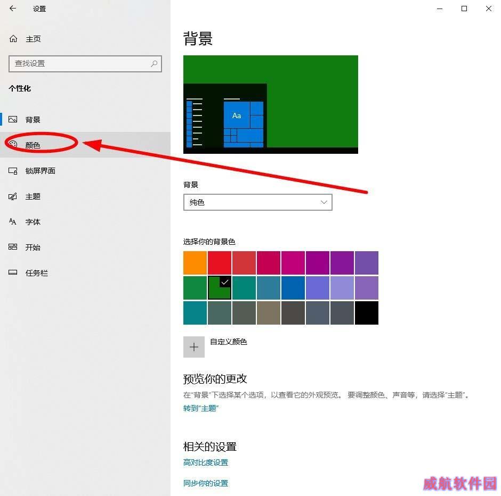Minimize the Settings window
This screenshot has height=496, width=501.
tap(440, 9)
